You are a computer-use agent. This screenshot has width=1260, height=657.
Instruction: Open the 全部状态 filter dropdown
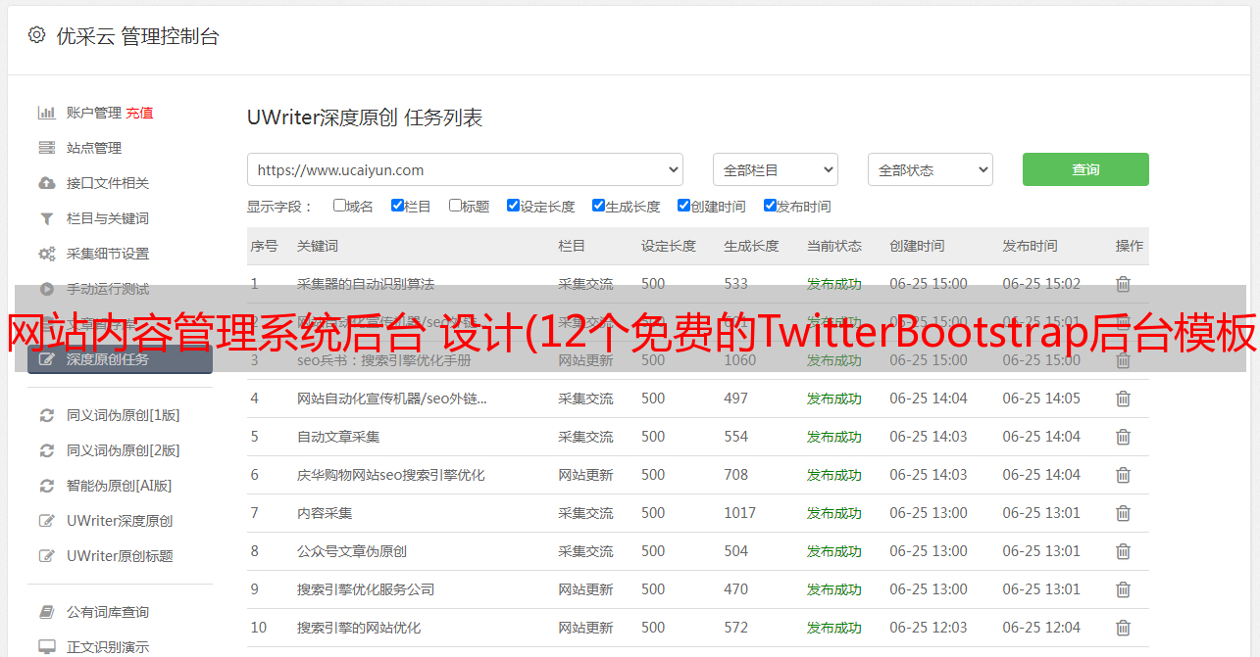click(x=930, y=169)
